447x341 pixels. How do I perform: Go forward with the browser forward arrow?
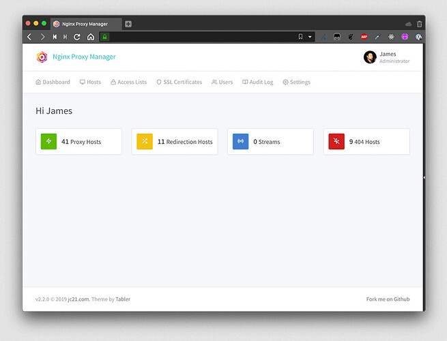(x=42, y=37)
